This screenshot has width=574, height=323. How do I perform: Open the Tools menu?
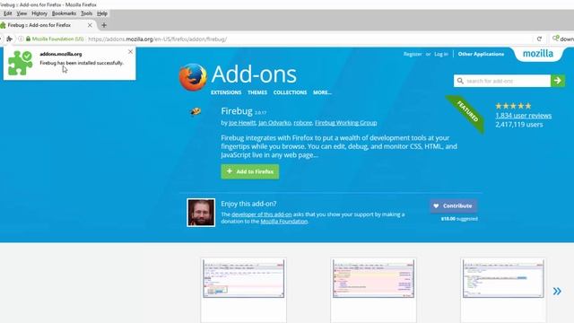click(86, 13)
